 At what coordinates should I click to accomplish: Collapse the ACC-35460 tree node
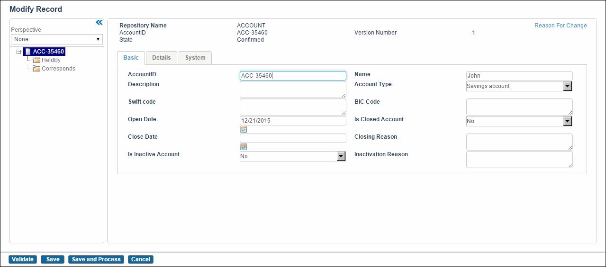tap(18, 52)
